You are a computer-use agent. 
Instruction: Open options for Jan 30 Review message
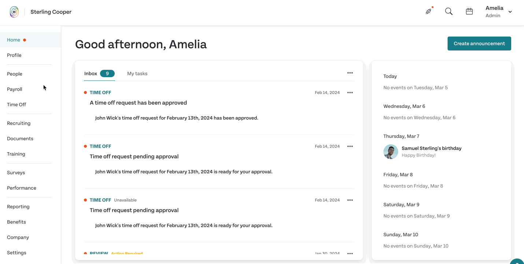[x=350, y=253]
